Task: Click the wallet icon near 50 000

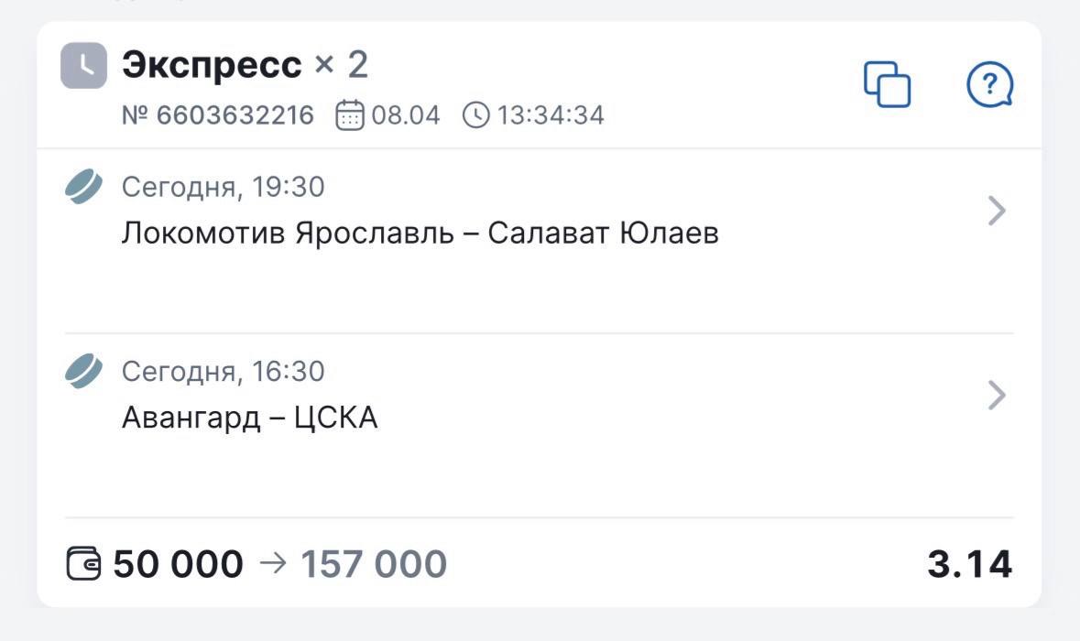Action: point(85,564)
